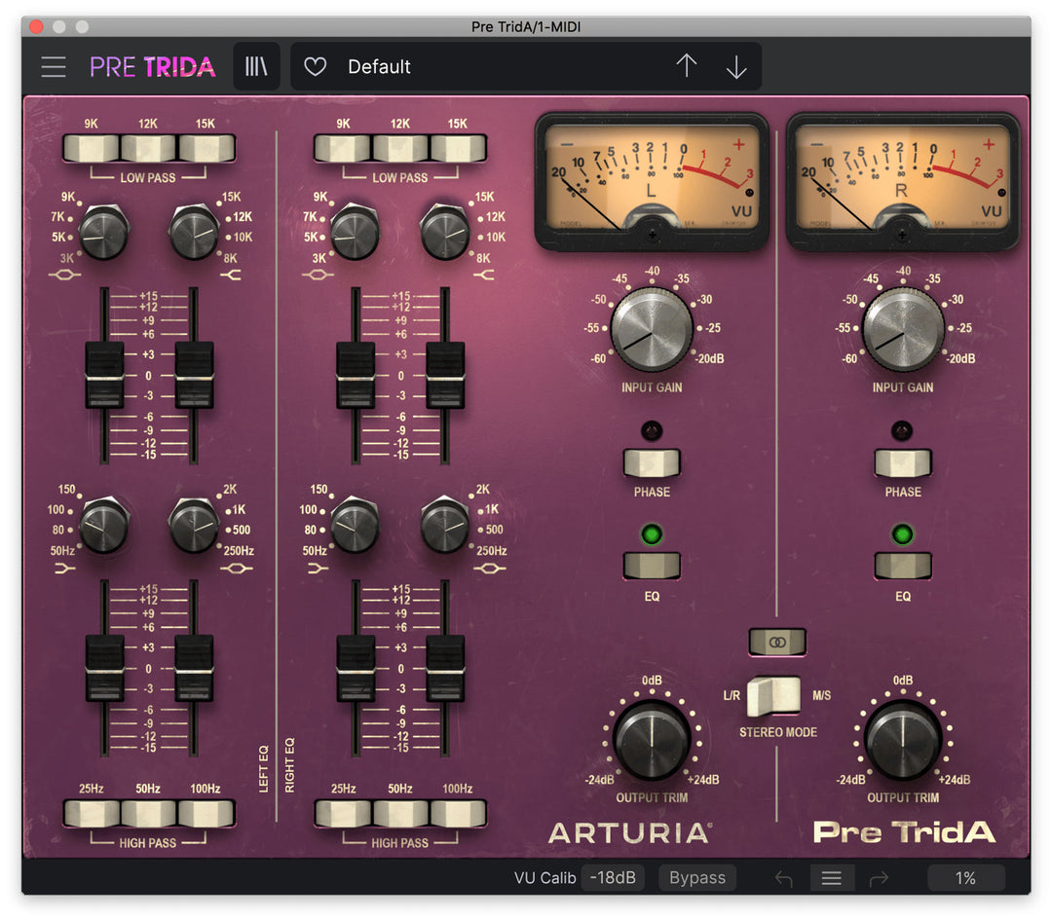Enable Right EQ 12K low pass button
The height and width of the screenshot is (921, 1052).
[400, 148]
